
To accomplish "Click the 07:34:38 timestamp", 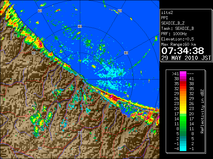I will point(183,51).
